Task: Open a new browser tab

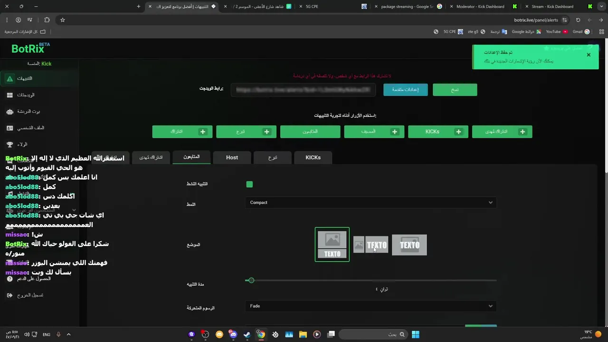Action: pos(139,7)
